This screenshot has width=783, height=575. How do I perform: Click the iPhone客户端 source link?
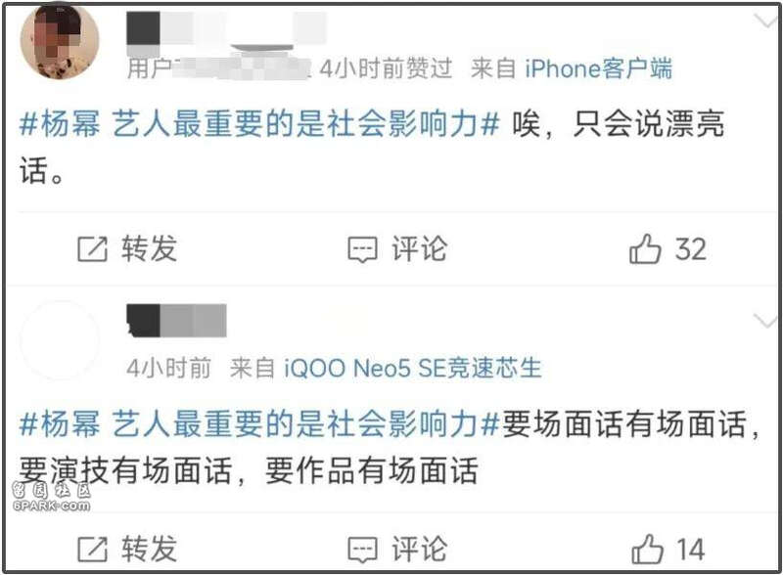pyautogui.click(x=598, y=68)
